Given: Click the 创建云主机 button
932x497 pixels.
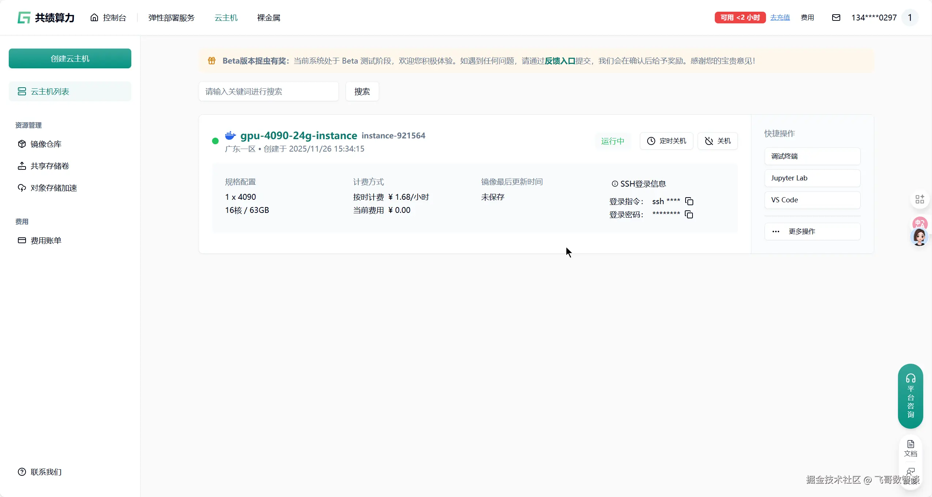Looking at the screenshot, I should pyautogui.click(x=70, y=58).
